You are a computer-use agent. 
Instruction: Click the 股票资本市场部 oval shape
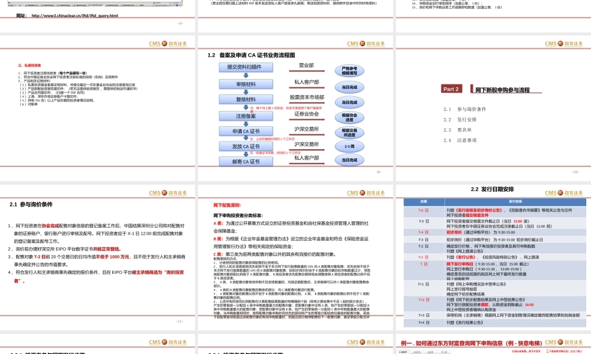click(x=307, y=97)
